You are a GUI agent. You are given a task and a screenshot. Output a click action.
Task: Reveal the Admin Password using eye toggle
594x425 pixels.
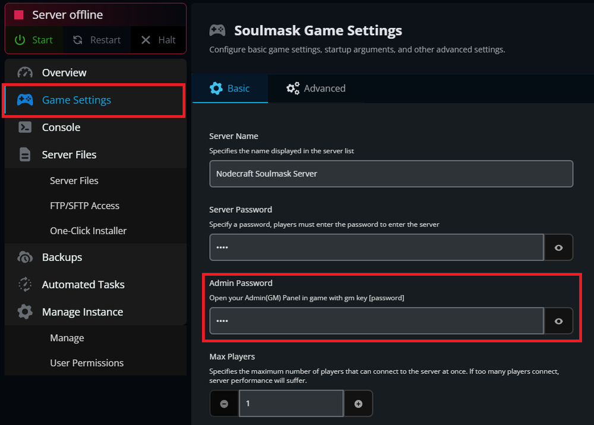[x=558, y=321]
